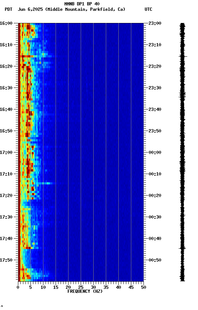The width and height of the screenshot is (198, 310).
Task: Click the "10" frequency axis label
Action: (x=43, y=287)
